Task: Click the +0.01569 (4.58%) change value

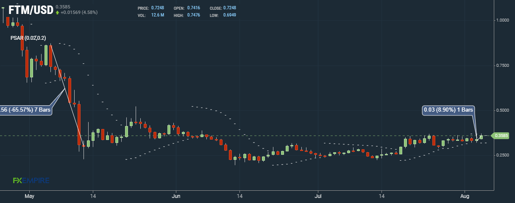Action: (x=79, y=13)
